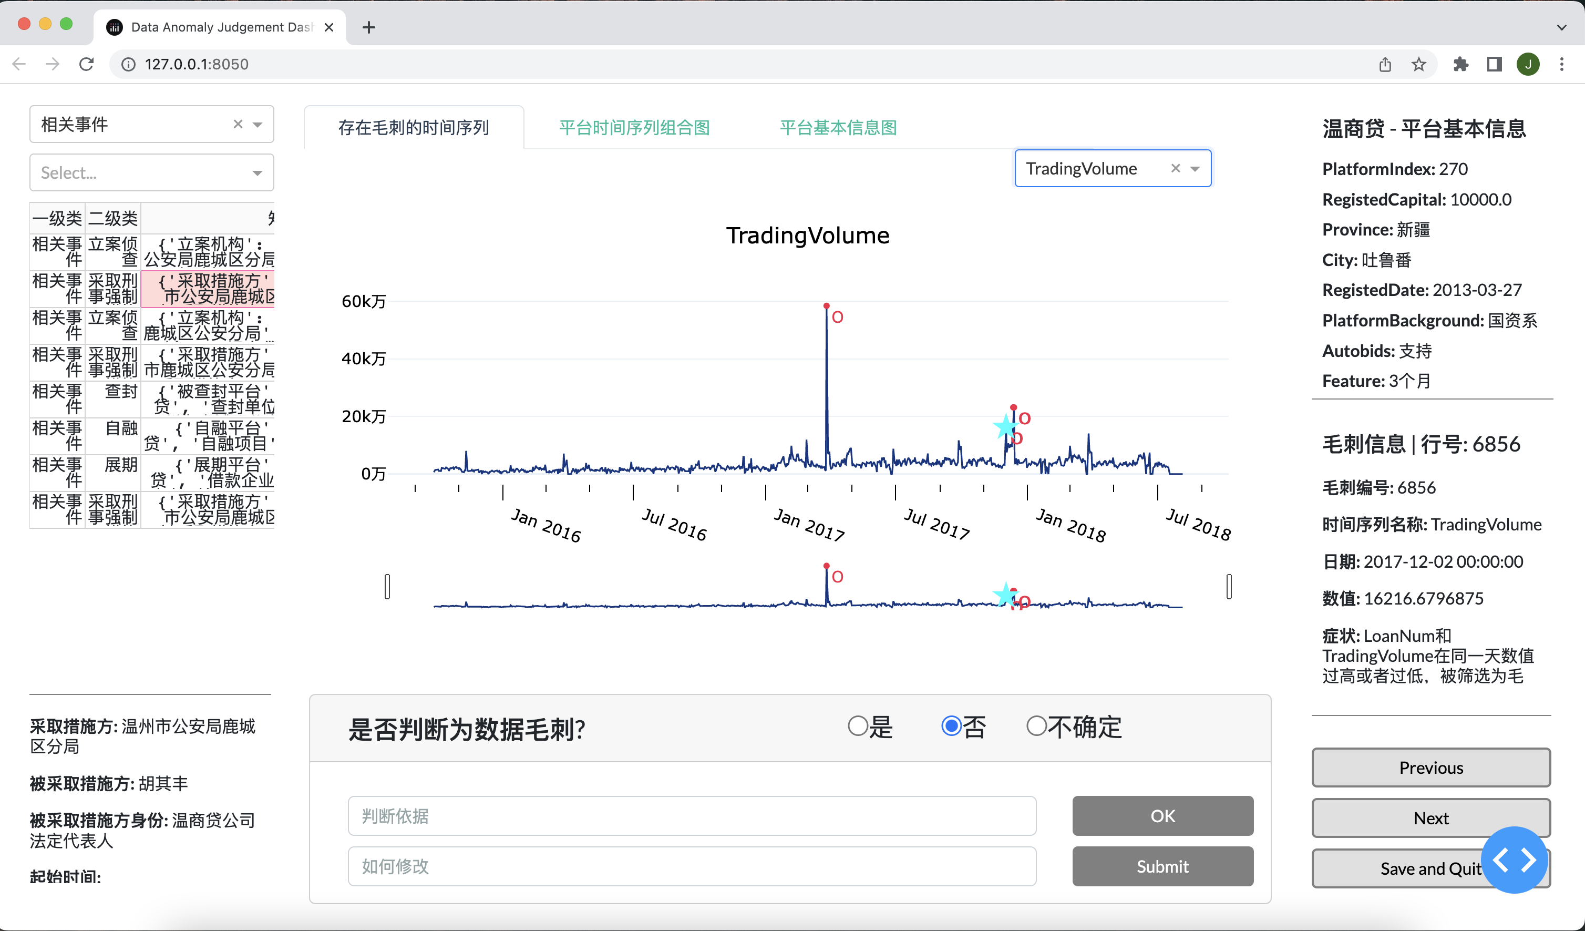Click the Submit button

click(1163, 866)
